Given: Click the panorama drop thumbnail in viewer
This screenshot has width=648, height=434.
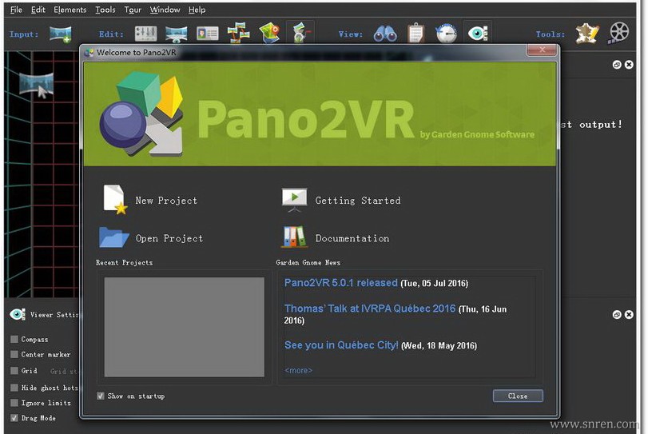Looking at the screenshot, I should tap(37, 85).
